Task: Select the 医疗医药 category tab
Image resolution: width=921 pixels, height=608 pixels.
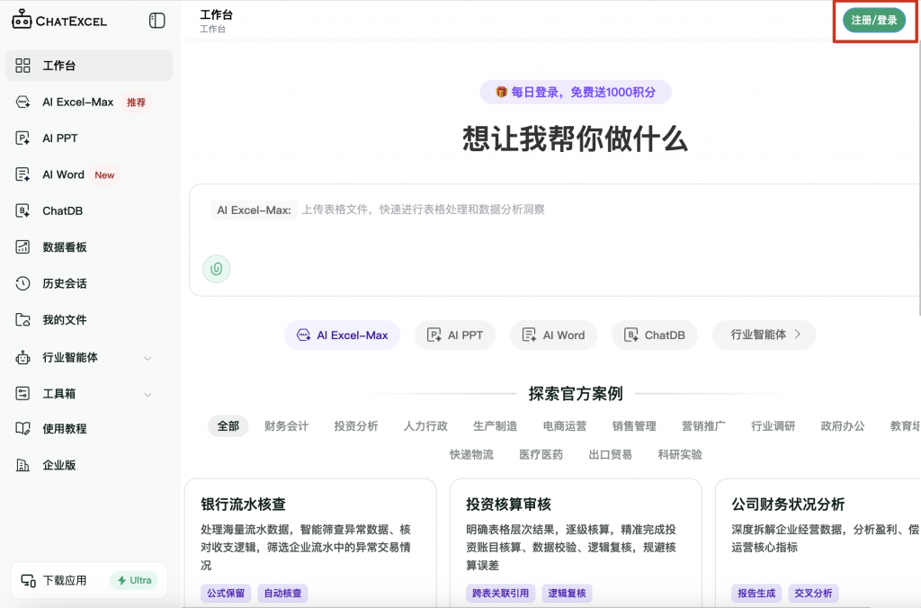Action: tap(541, 455)
